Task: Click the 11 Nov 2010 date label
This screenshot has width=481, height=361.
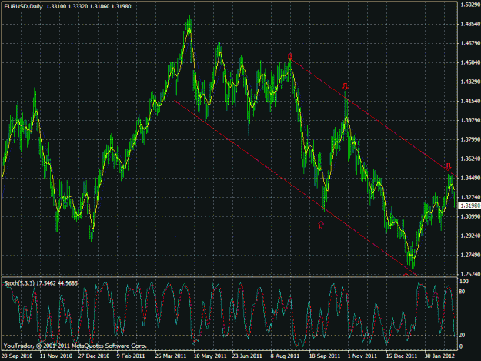Action: pos(56,356)
